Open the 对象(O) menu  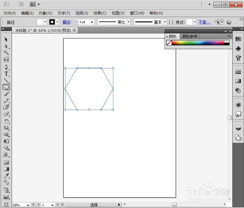[x=45, y=13]
